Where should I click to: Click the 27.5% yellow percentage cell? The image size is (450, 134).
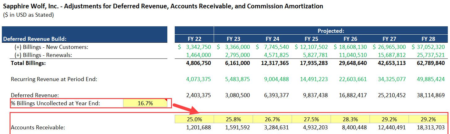pyautogui.click(x=311, y=119)
